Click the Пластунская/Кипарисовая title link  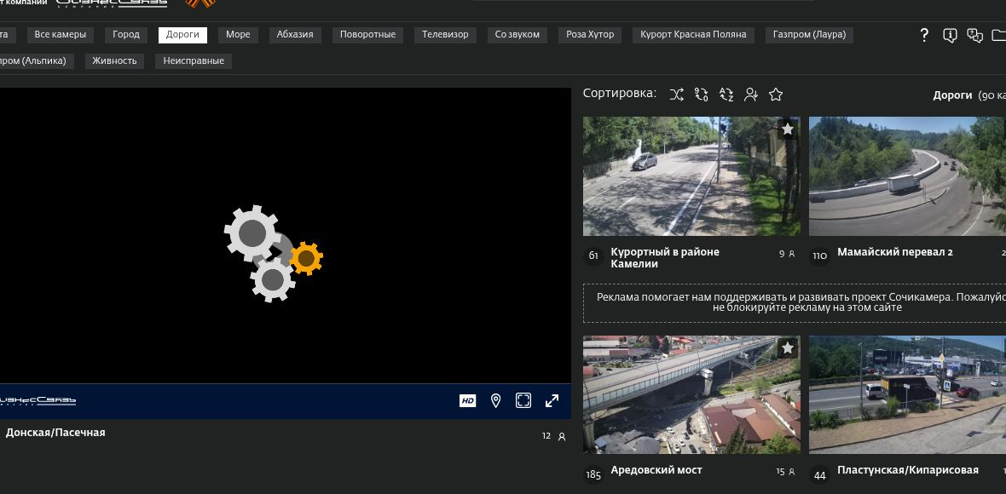pyautogui.click(x=908, y=469)
